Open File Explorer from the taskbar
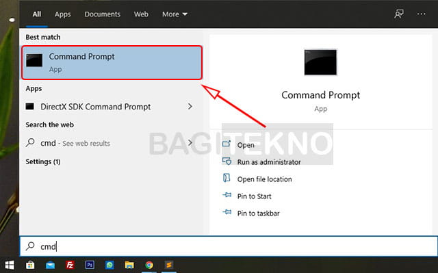The height and width of the screenshot is (273, 438). pos(129,265)
